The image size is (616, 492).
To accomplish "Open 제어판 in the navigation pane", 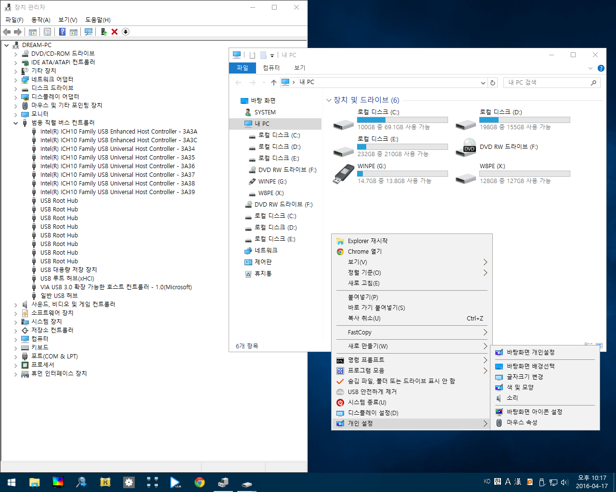I will (263, 262).
